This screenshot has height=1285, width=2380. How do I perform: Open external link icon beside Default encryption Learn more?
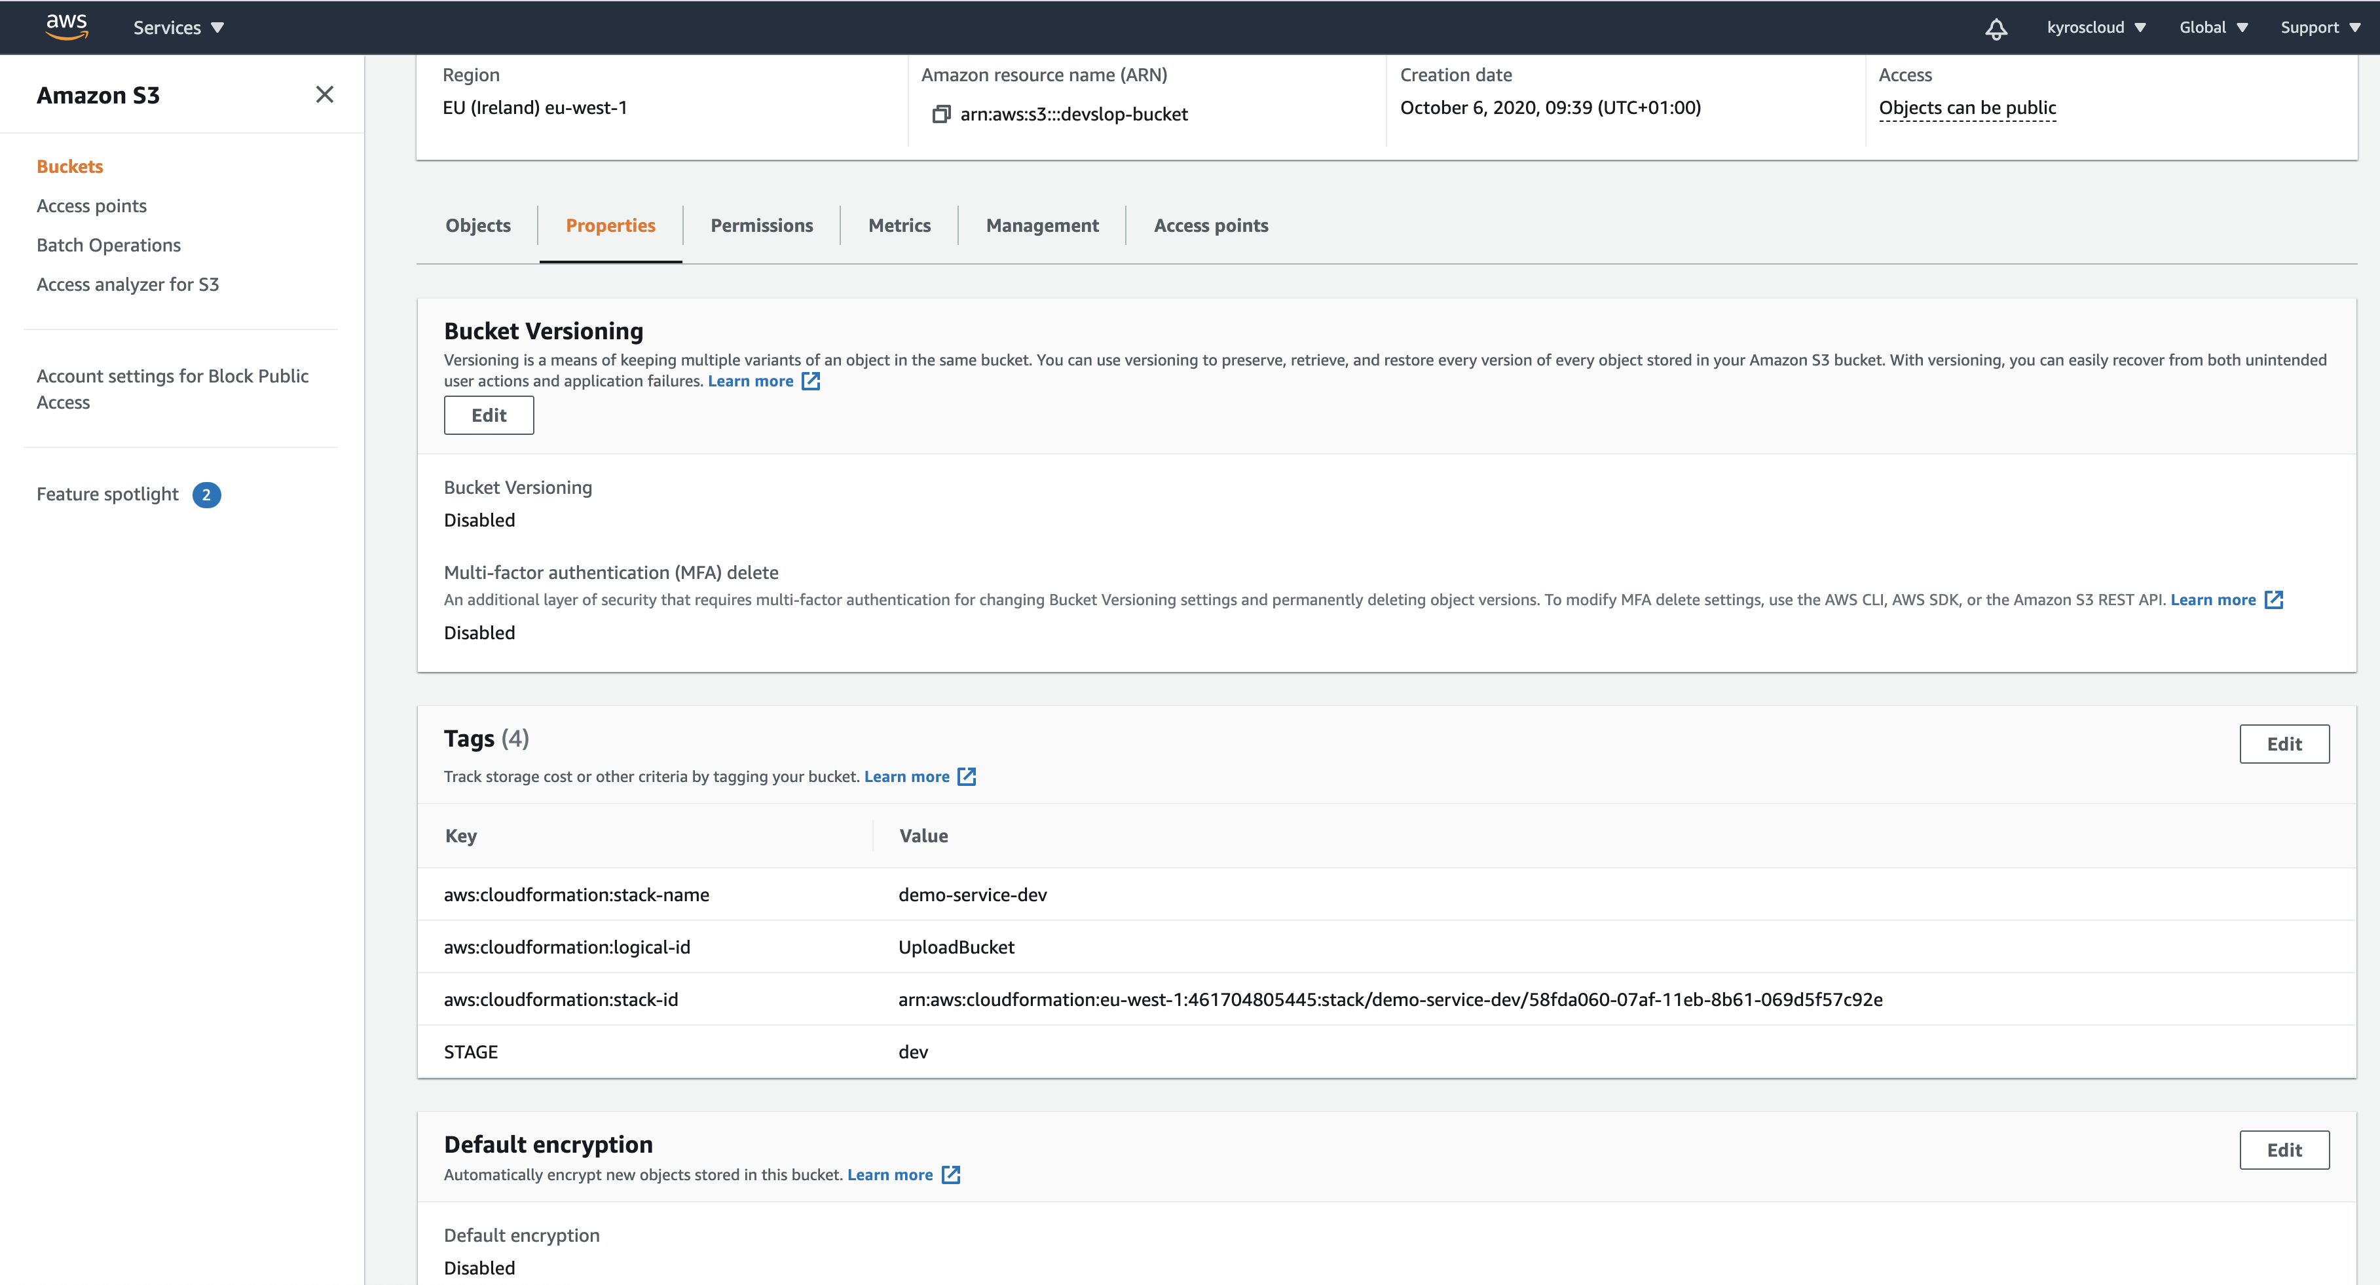pos(951,1174)
